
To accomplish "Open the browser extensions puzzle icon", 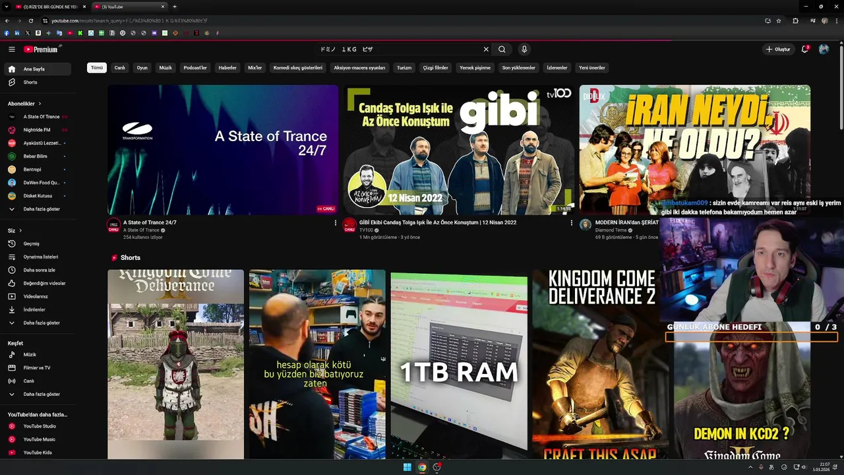I will (795, 20).
